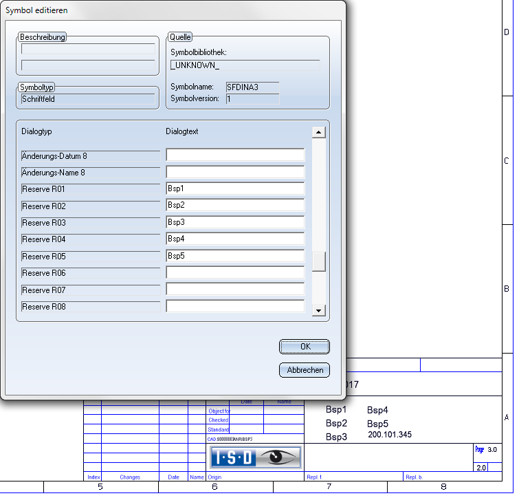Click the Symbolname SFDINA3 field

coord(252,87)
